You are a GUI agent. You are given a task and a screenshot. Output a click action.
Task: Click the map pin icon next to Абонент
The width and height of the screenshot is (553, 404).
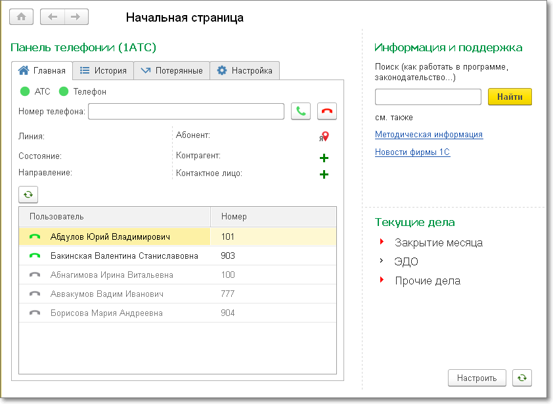click(324, 137)
